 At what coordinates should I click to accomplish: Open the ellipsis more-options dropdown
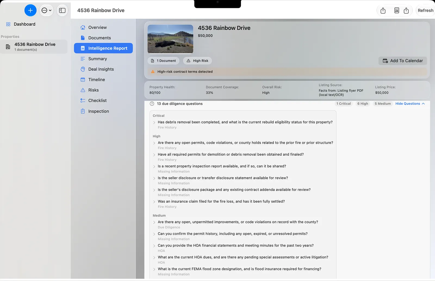46,10
